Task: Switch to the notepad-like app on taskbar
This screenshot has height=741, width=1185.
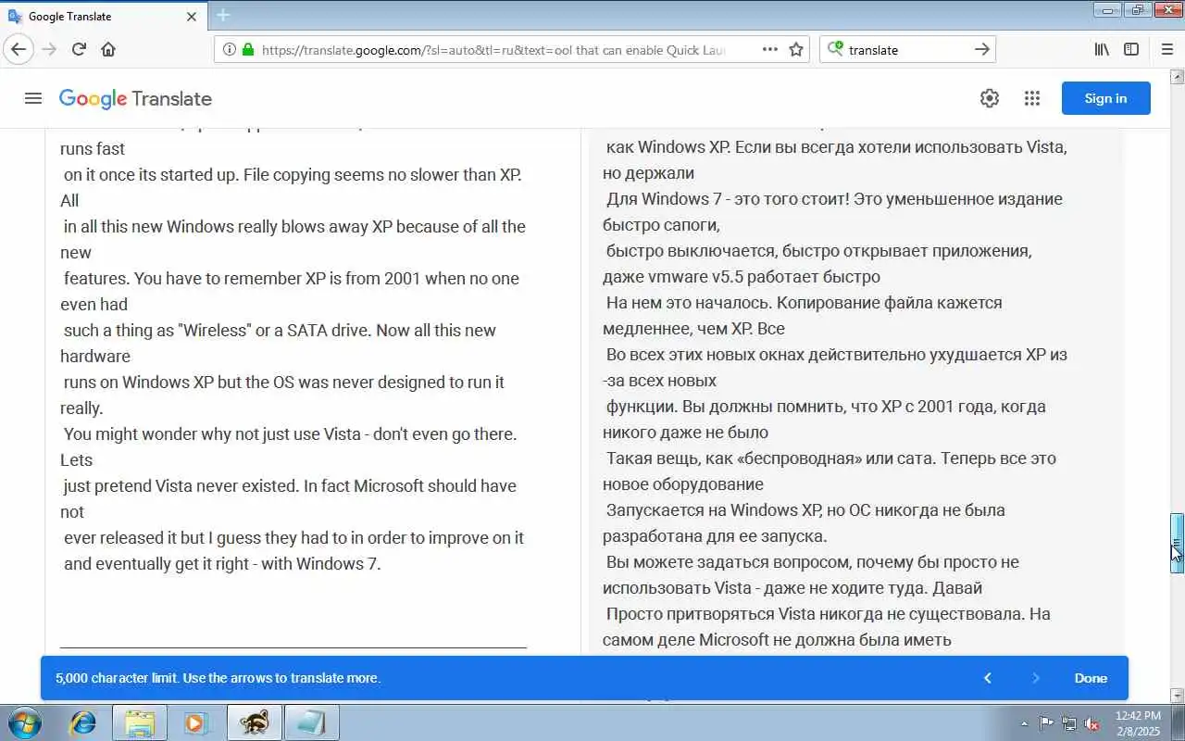Action: click(x=311, y=722)
